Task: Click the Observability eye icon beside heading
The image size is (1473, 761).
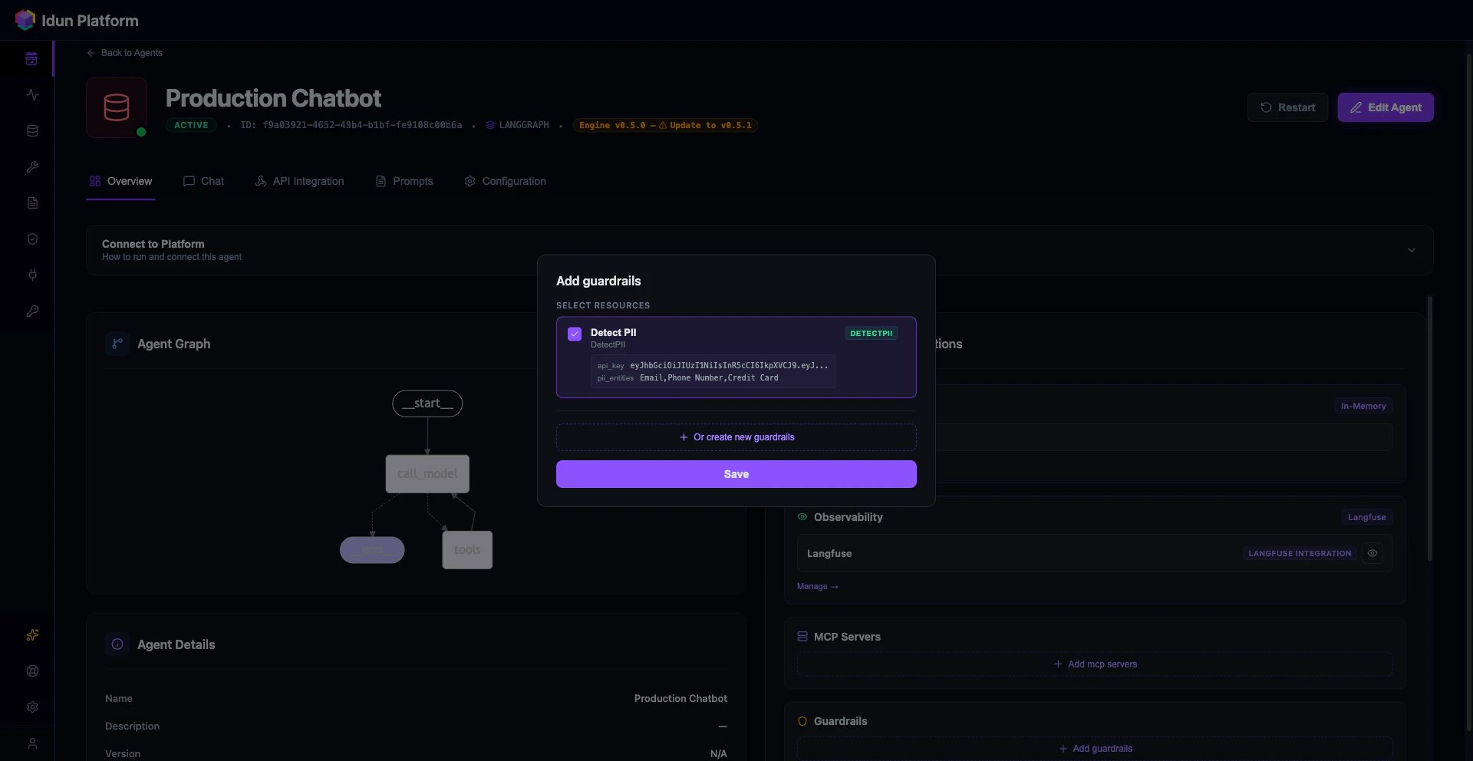Action: 802,517
